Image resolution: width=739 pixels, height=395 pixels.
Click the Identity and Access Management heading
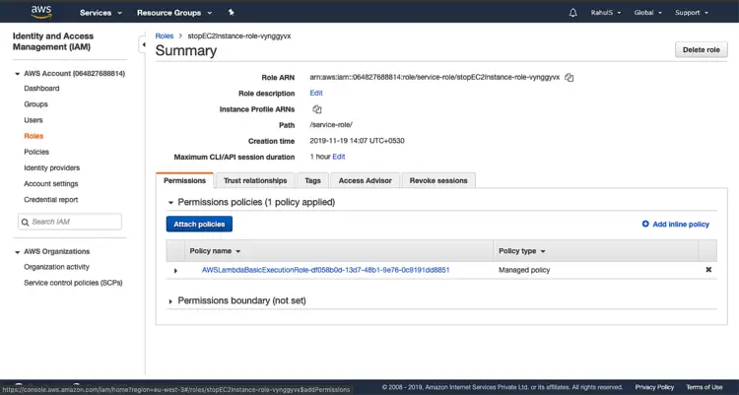pos(53,41)
